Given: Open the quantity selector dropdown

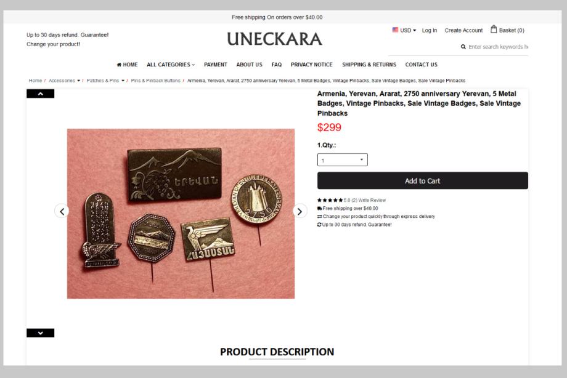Looking at the screenshot, I should [x=343, y=160].
